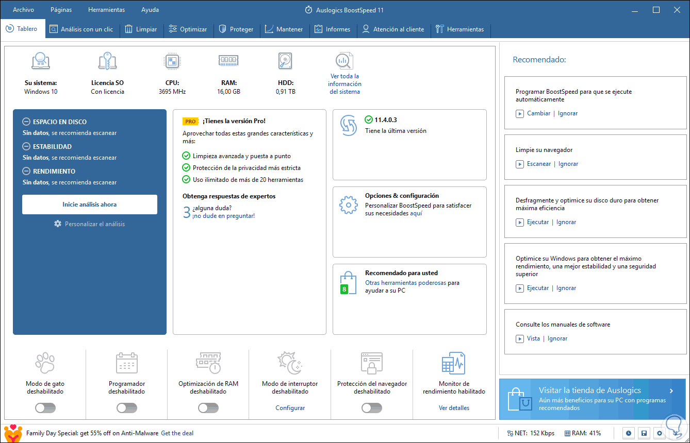Image resolution: width=690 pixels, height=443 pixels.
Task: Go to the Atención al cliente tab
Action: point(393,29)
